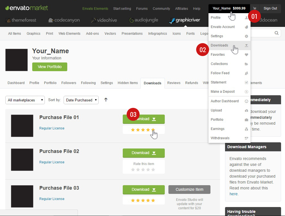The width and height of the screenshot is (285, 216).
Task: Click the Purchase File 02 title
Action: click(x=59, y=151)
